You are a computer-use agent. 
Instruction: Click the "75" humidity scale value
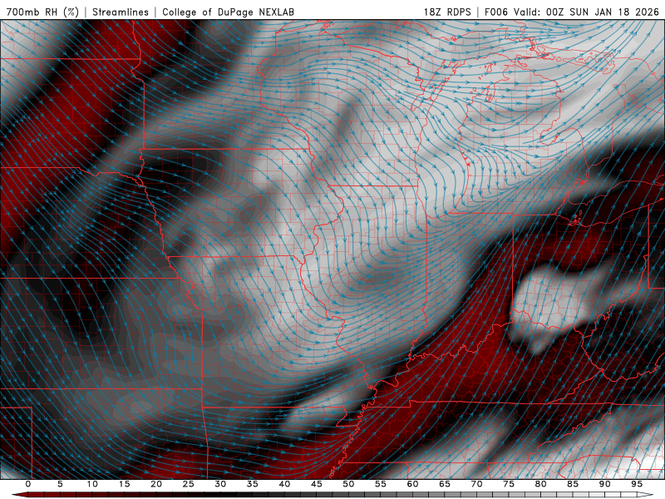509,484
